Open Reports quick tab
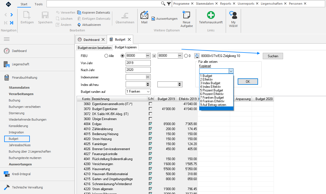 coord(226,4)
